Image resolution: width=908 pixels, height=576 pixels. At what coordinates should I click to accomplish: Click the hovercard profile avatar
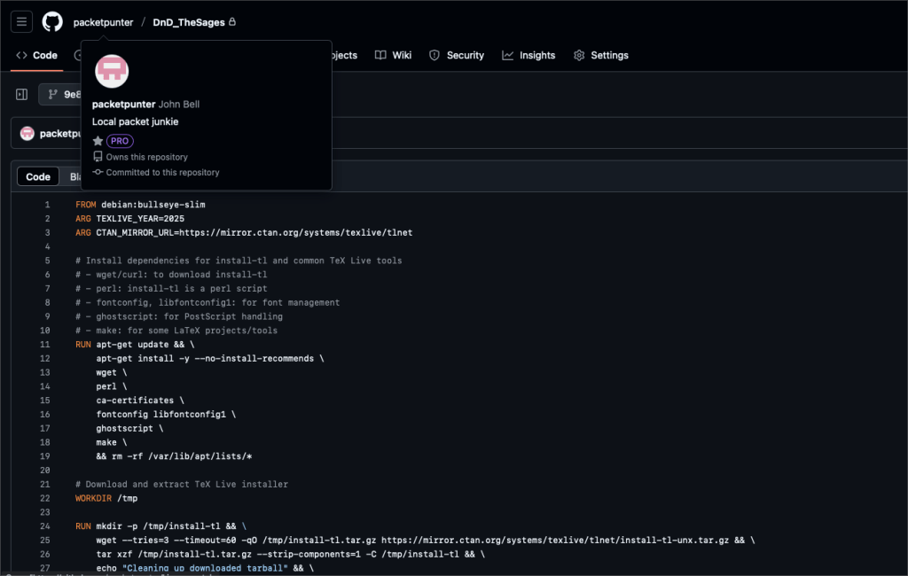[112, 72]
